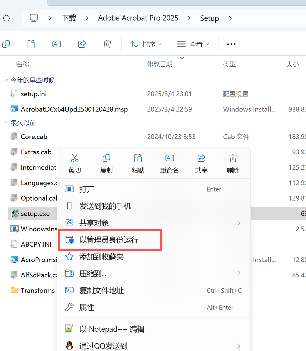Viewport: 306px width, 351px height.
Task: Expand chevron after Adobe Acrobat Pro 2025
Action: click(x=189, y=18)
